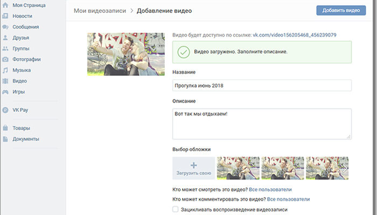
Task: Go to Видео in the sidebar menu
Action: pos(19,81)
